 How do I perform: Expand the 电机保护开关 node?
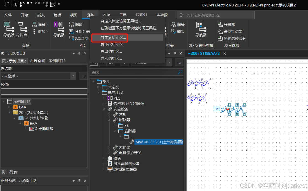109,153
